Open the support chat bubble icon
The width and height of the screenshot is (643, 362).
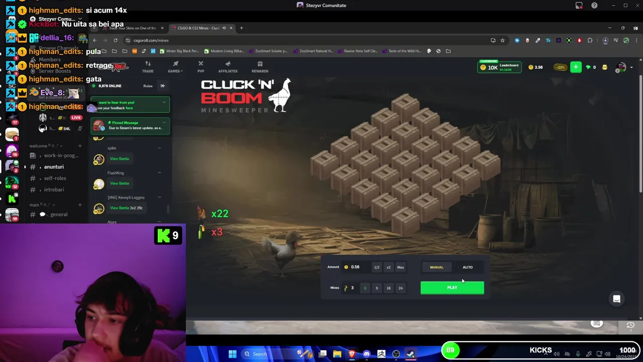point(616,299)
